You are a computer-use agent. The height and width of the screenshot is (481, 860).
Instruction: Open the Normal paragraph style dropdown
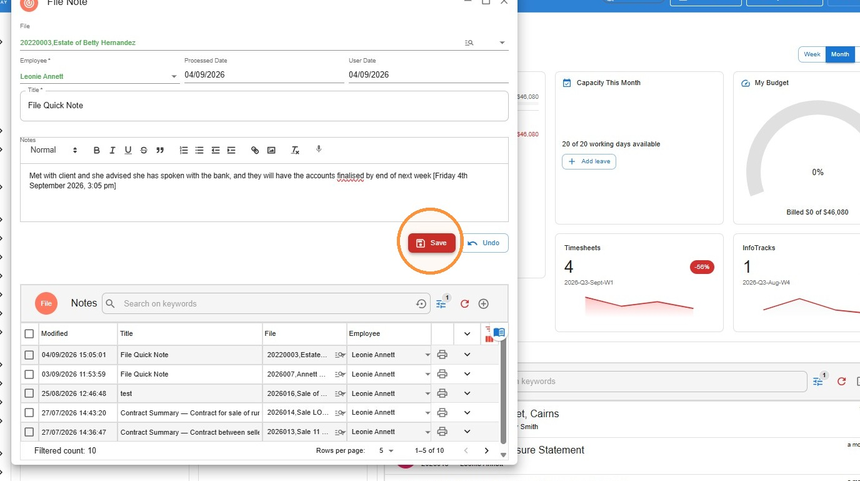54,150
